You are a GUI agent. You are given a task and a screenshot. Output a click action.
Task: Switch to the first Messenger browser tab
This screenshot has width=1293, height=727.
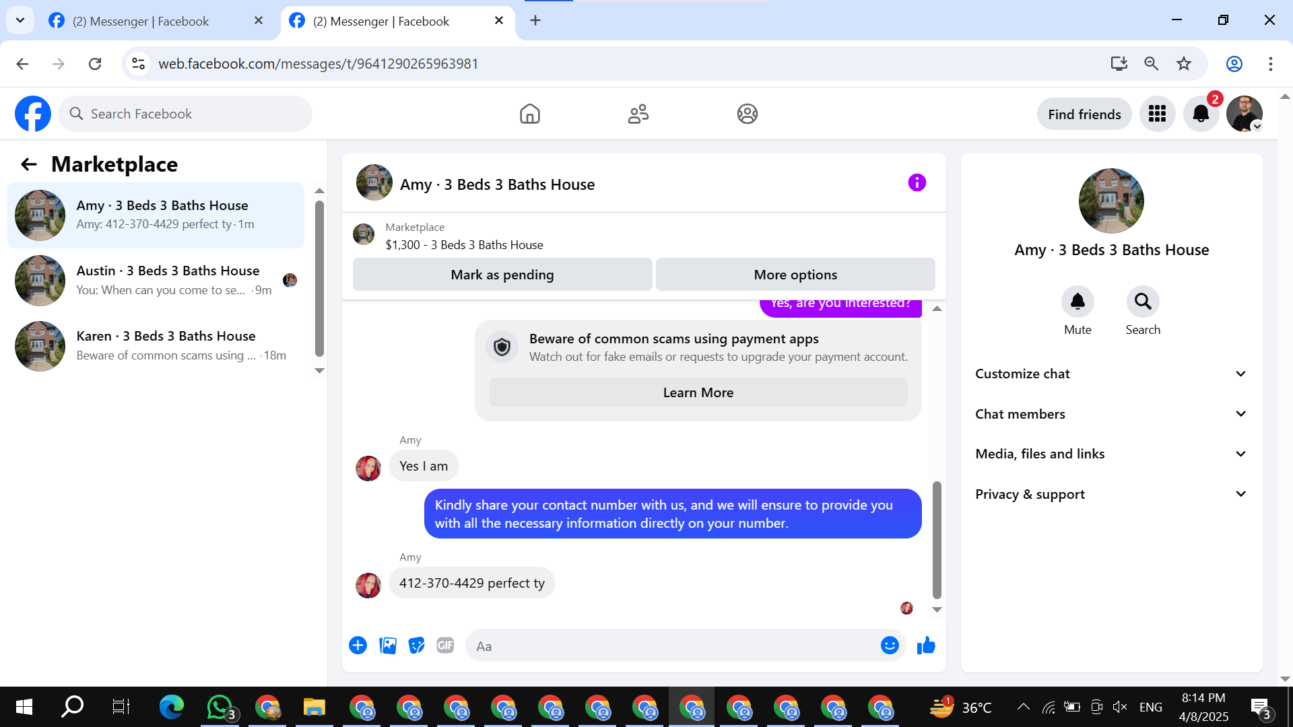click(141, 21)
